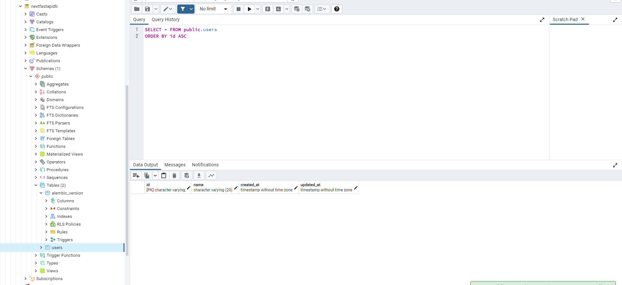
Task: Maximize the Scratch Pad panel
Action: coord(615,20)
